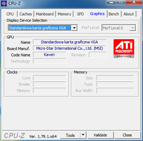Click the Close button at bottom
Screen dimensions: 143x141
[x=127, y=135]
